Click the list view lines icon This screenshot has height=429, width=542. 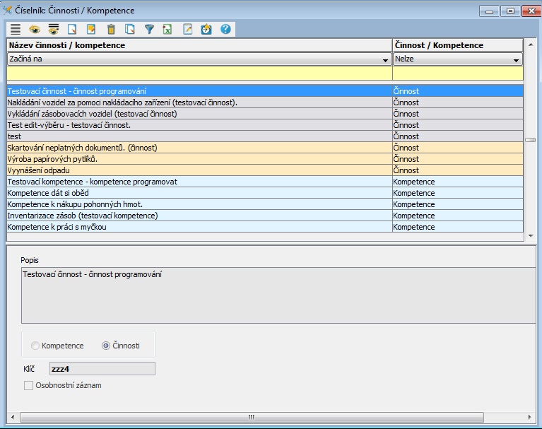(x=15, y=29)
